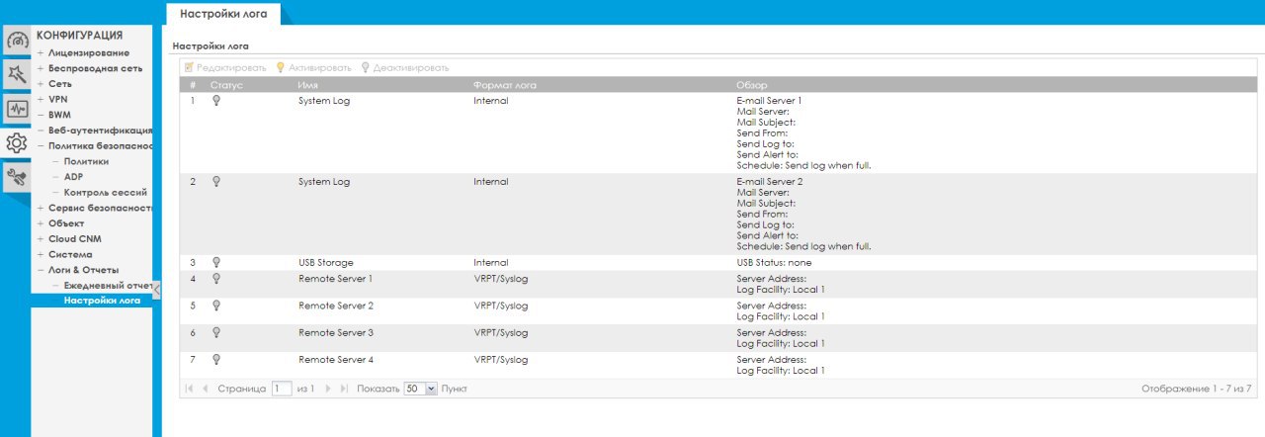Open the Dashboard gauge icon in sidebar
This screenshot has width=1265, height=437.
16,42
